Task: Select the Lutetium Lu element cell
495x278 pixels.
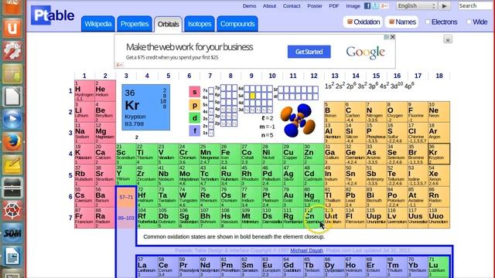Action: coord(439,267)
